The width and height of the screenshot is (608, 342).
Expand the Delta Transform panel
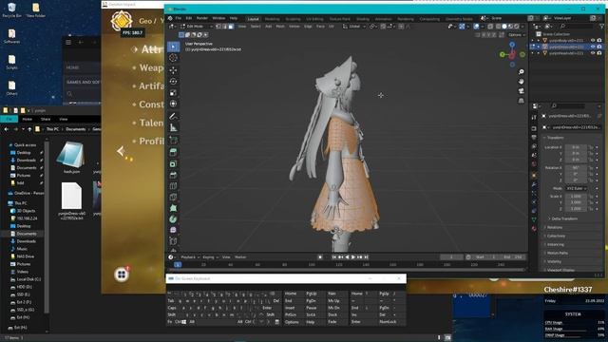564,218
